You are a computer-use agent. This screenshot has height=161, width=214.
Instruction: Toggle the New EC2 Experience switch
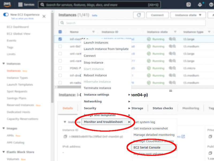coord(6,15)
